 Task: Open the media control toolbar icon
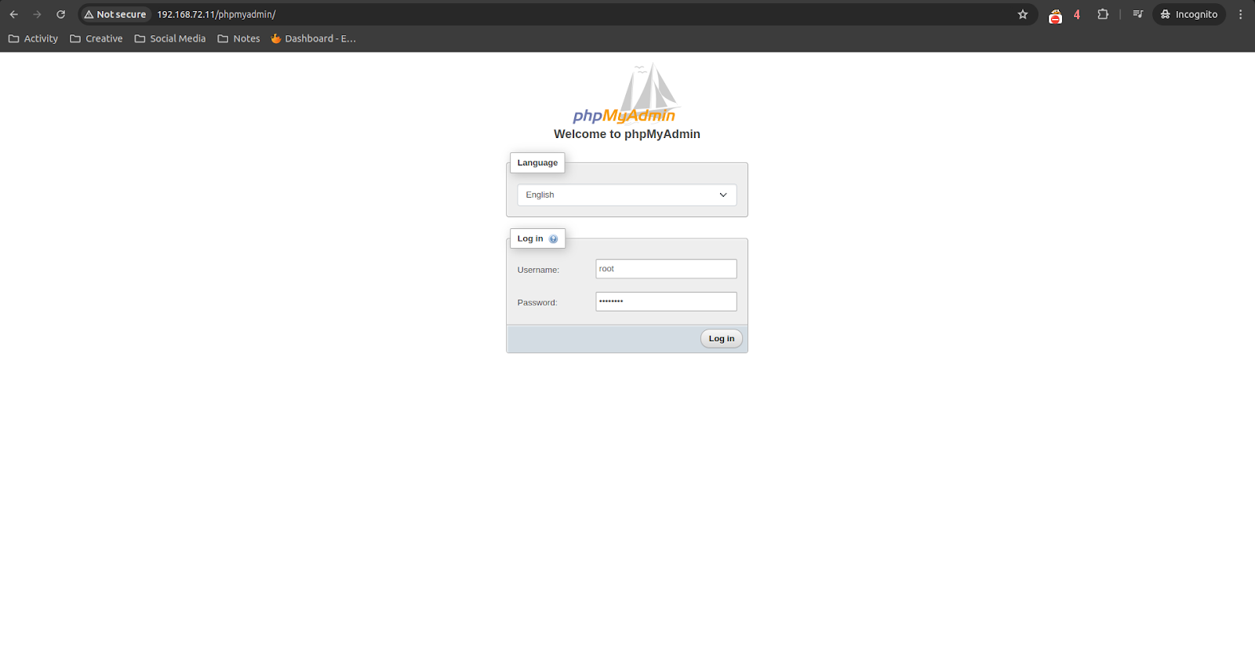(x=1138, y=14)
